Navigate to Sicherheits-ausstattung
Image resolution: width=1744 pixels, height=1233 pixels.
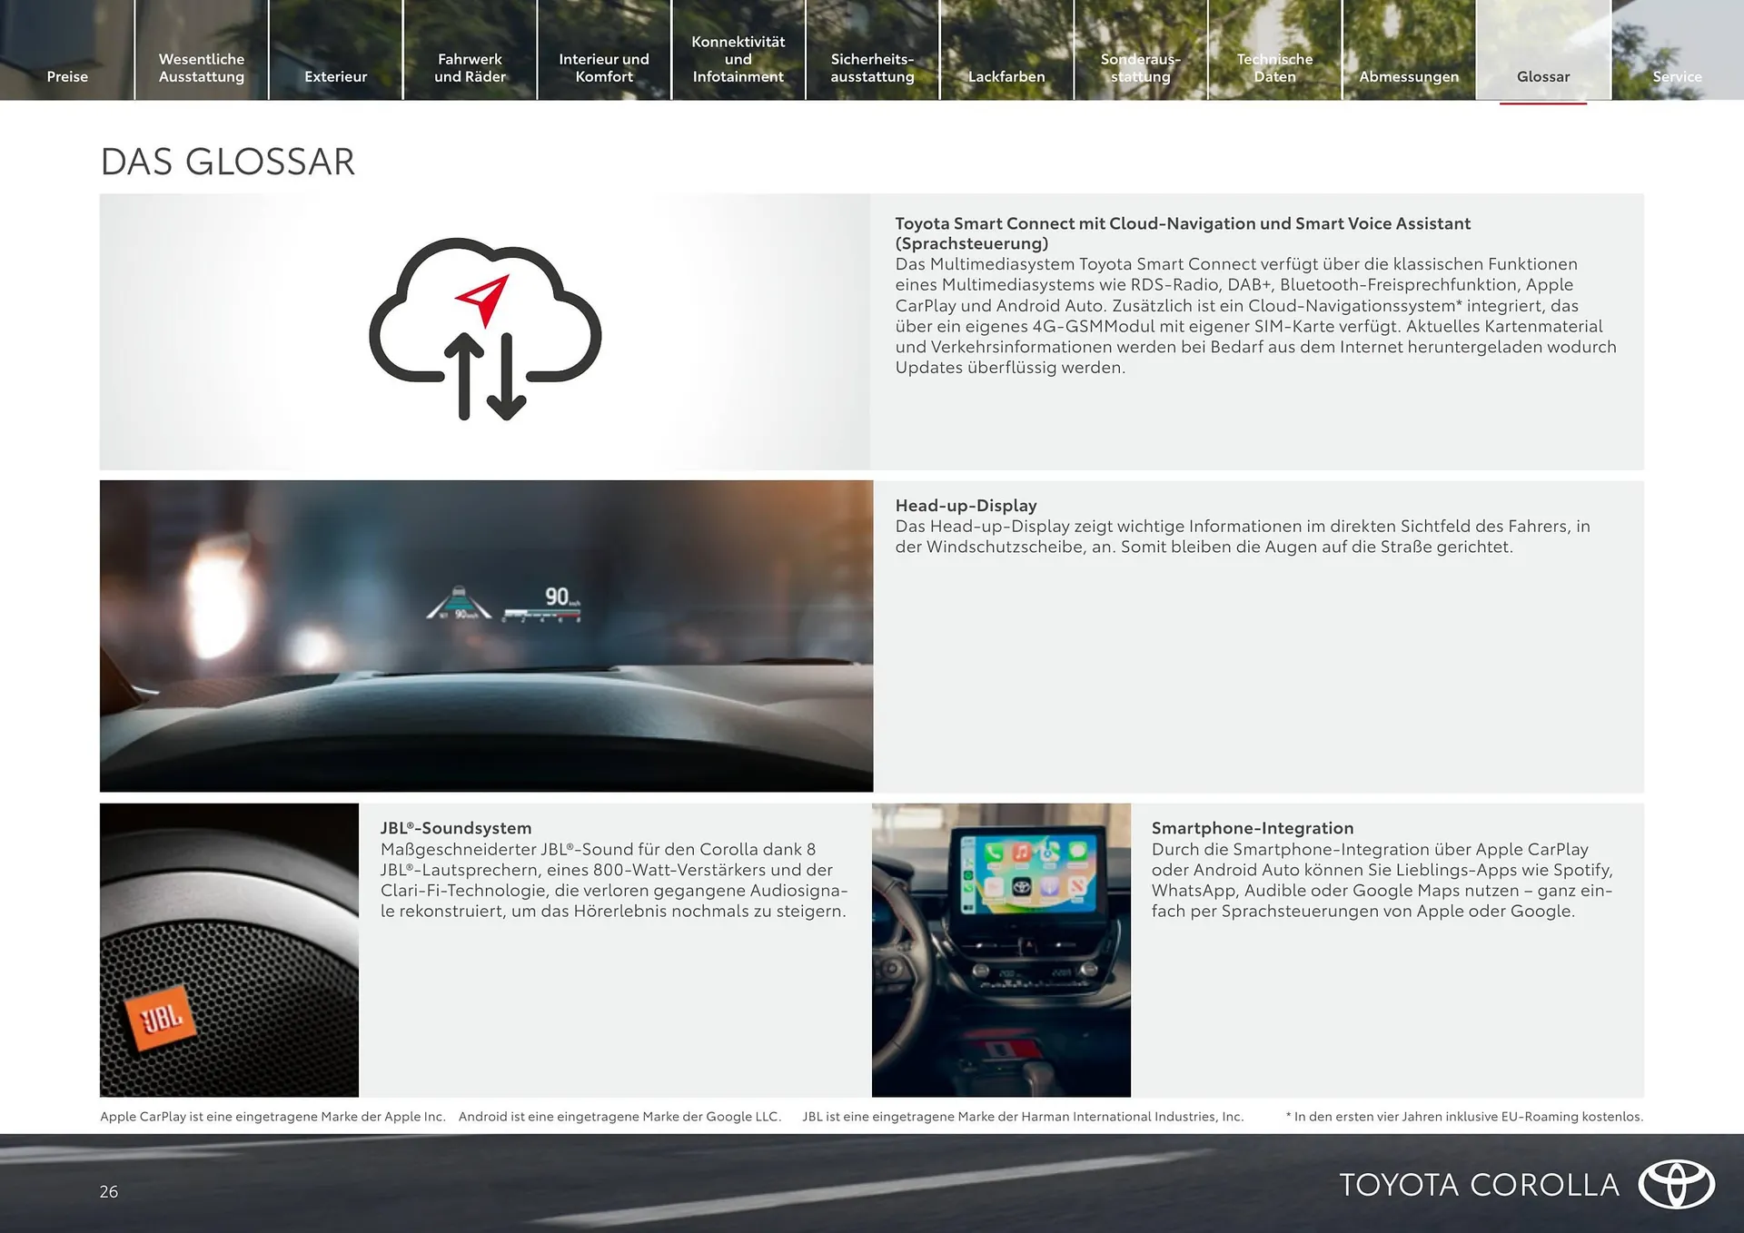(x=872, y=68)
